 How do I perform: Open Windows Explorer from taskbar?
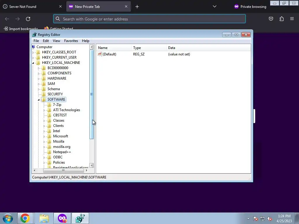click(44, 218)
